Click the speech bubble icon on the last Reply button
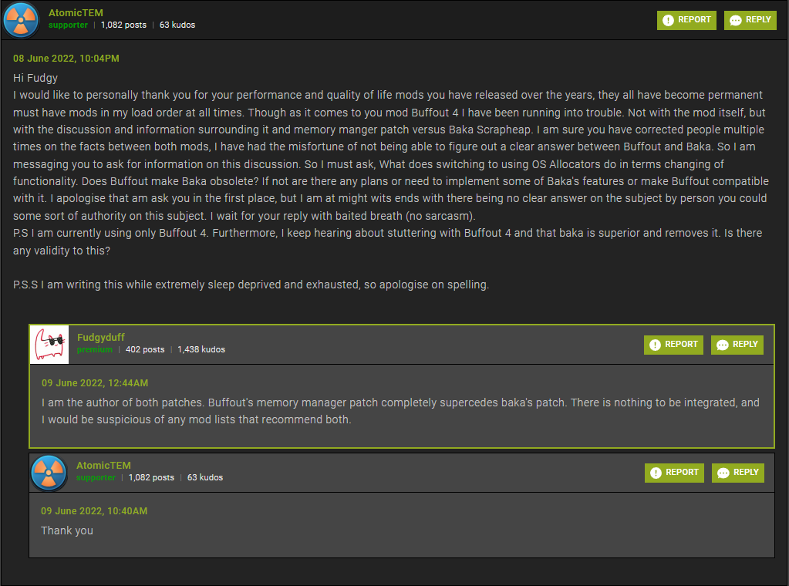This screenshot has width=789, height=586. (x=723, y=473)
